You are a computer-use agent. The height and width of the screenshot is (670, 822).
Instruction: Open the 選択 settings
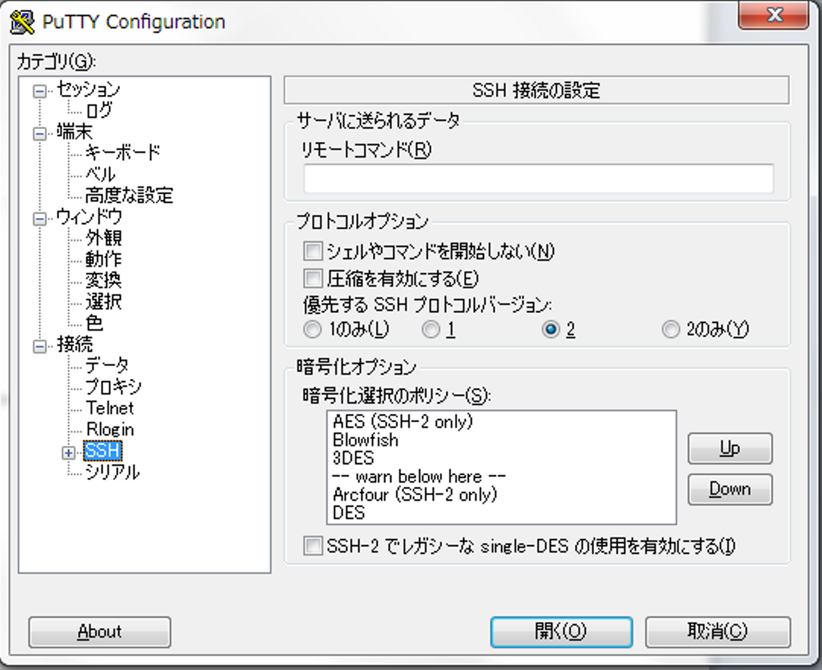(x=103, y=301)
